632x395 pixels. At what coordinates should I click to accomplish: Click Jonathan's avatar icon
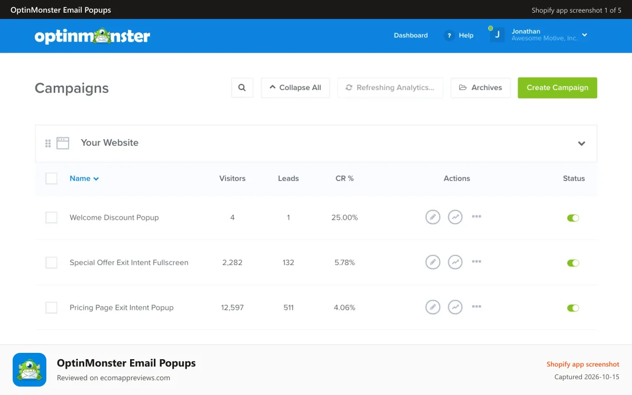click(497, 35)
